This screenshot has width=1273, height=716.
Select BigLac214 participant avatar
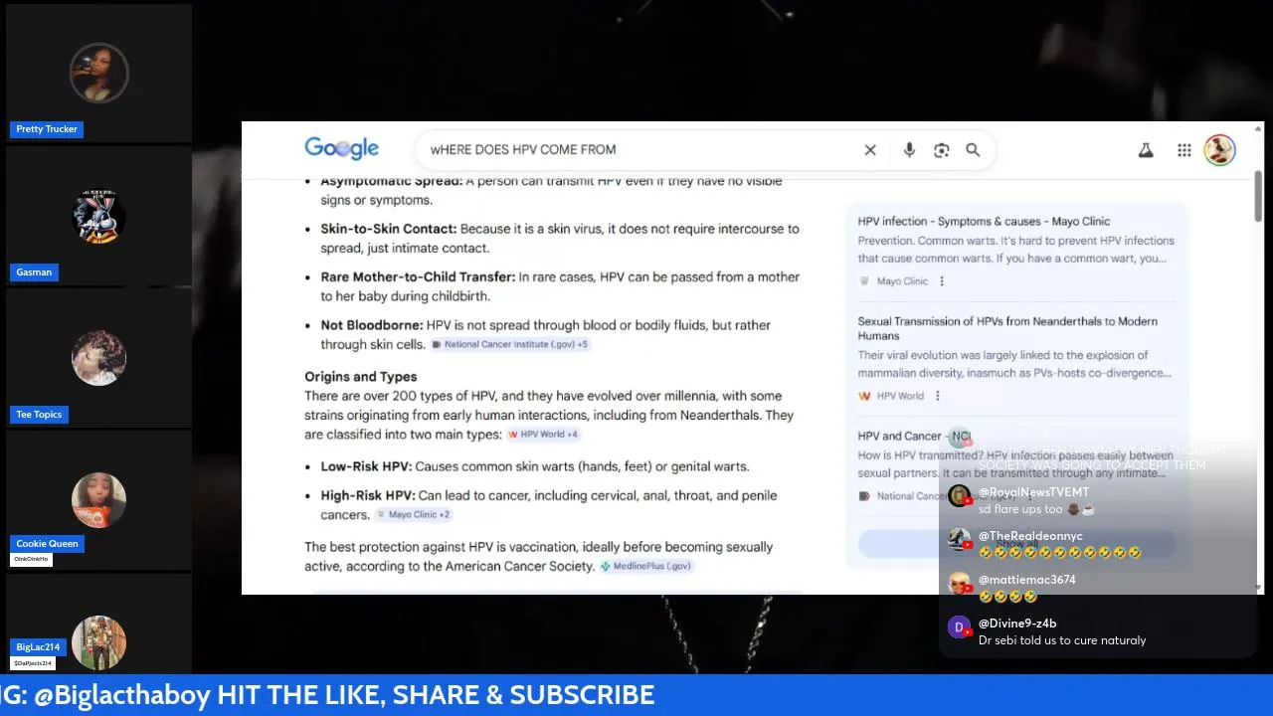point(98,642)
